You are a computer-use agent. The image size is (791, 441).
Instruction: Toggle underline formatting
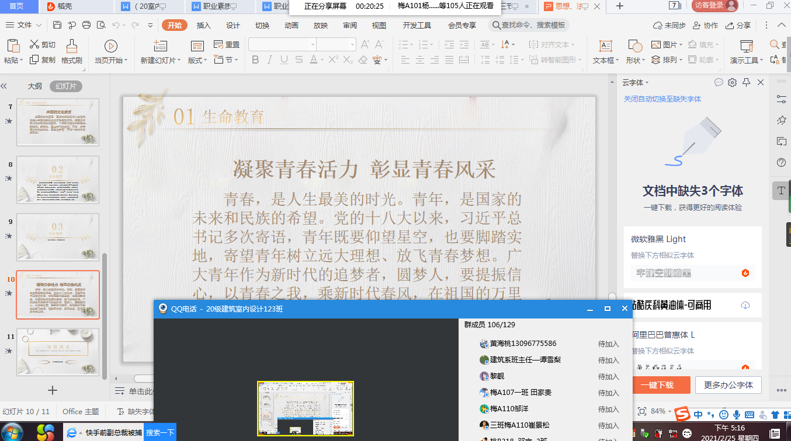[285, 60]
